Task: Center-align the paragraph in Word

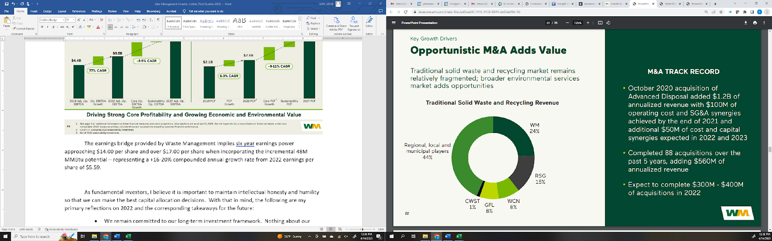Action: click(x=116, y=27)
